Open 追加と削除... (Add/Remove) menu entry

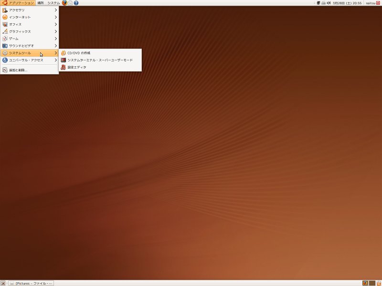pos(30,70)
